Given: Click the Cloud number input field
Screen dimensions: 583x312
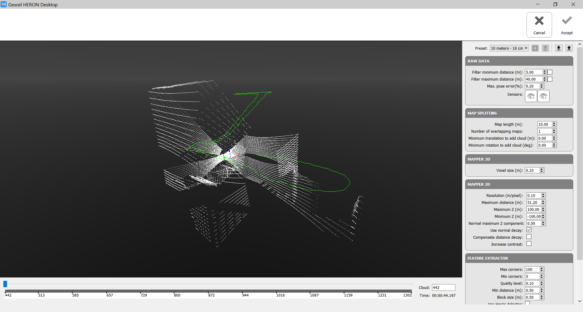Looking at the screenshot, I should pyautogui.click(x=443, y=287).
